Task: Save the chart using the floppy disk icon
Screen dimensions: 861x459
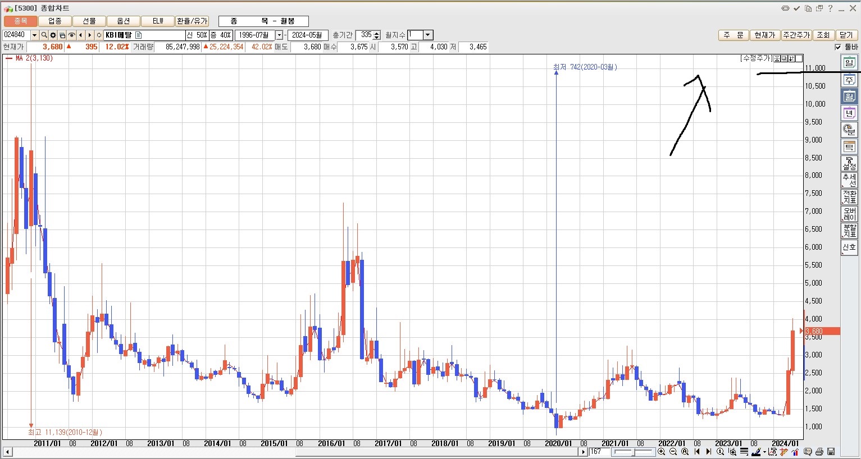Action: click(x=831, y=452)
